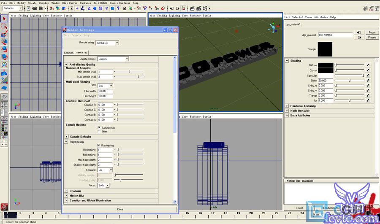Open the Filter type dropdown

pos(106,86)
